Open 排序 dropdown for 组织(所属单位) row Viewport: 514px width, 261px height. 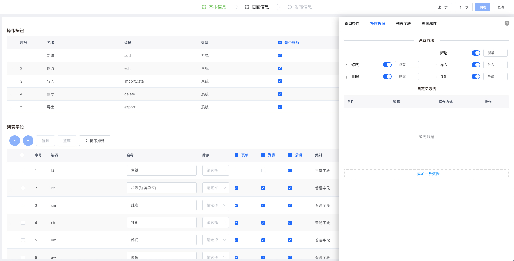[216, 188]
